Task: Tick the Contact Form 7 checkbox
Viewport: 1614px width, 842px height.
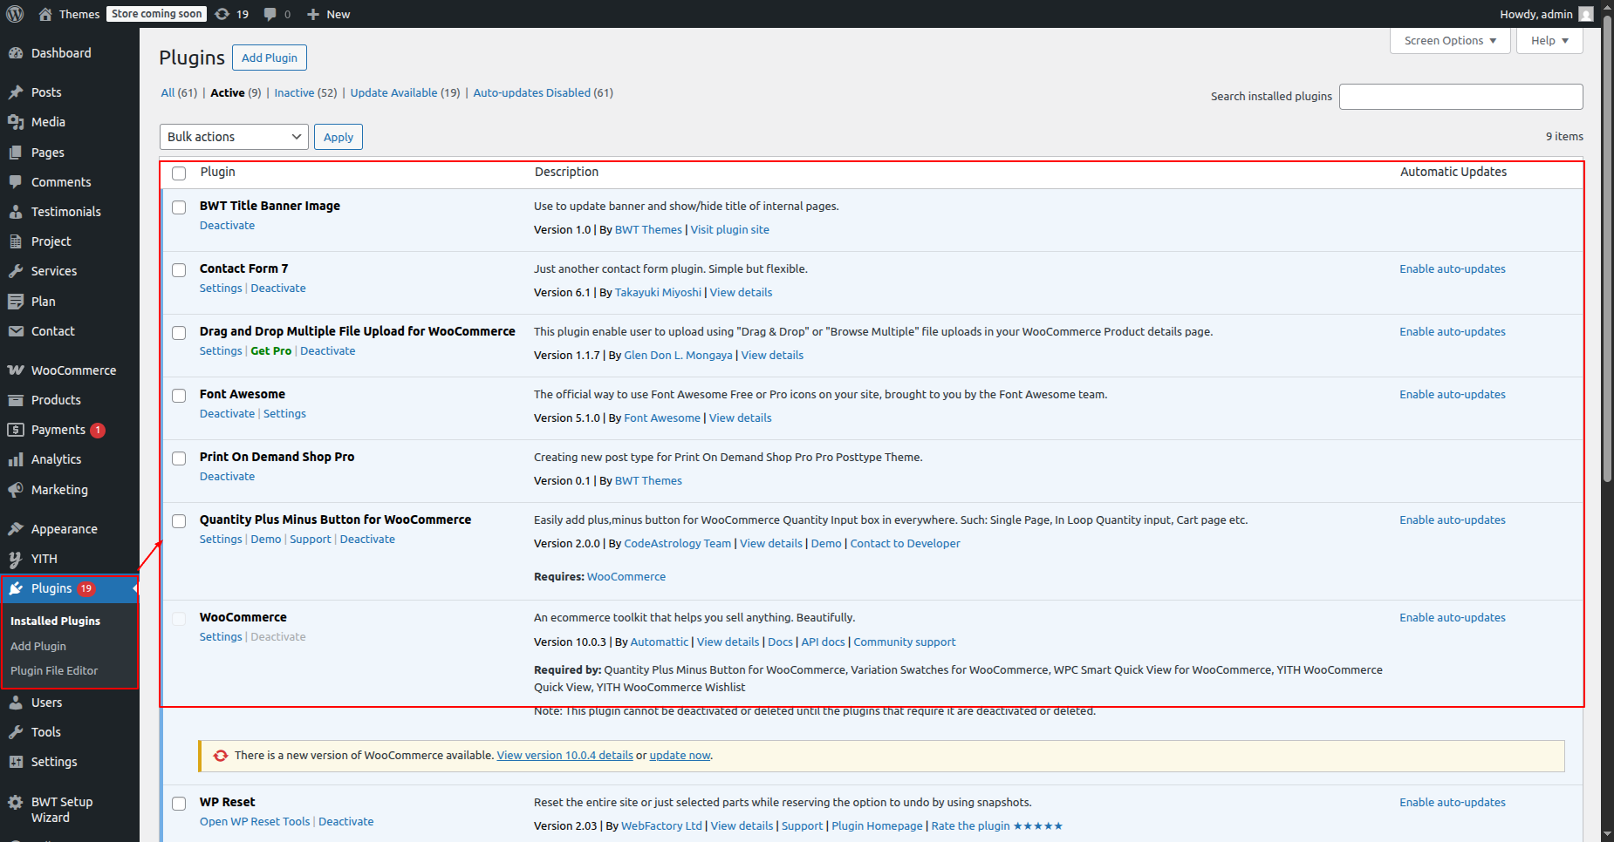Action: pyautogui.click(x=179, y=270)
